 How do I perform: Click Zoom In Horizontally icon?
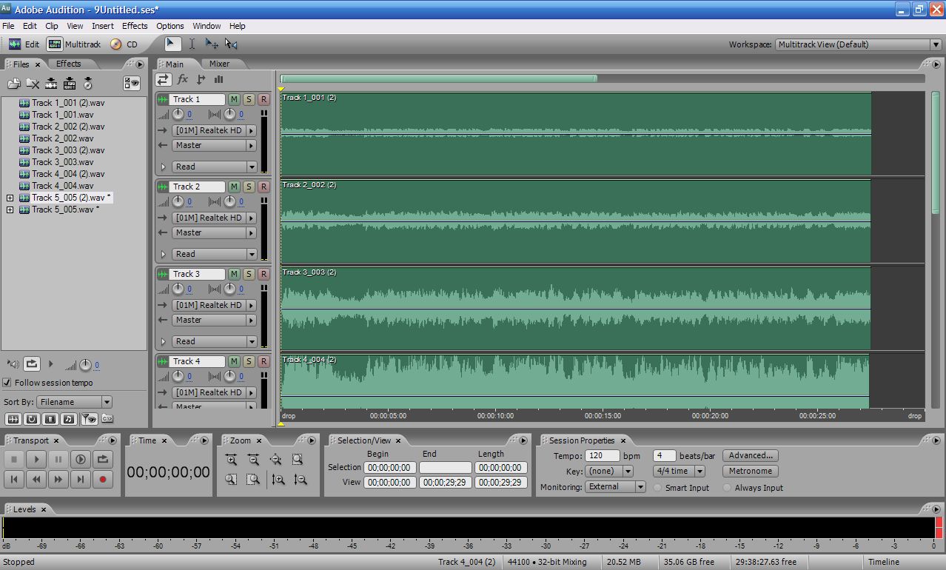tap(231, 459)
